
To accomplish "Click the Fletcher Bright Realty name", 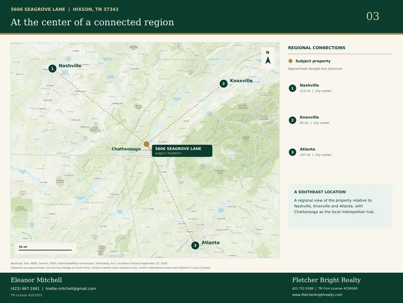I will pyautogui.click(x=326, y=280).
